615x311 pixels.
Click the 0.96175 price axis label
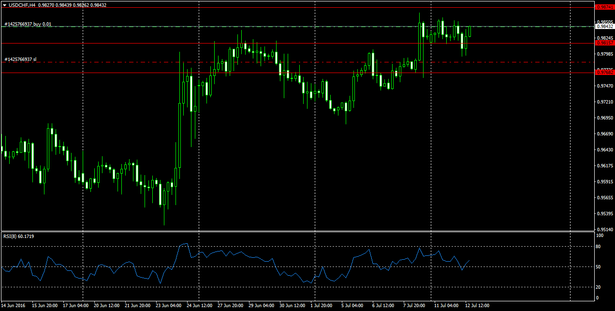click(x=605, y=165)
